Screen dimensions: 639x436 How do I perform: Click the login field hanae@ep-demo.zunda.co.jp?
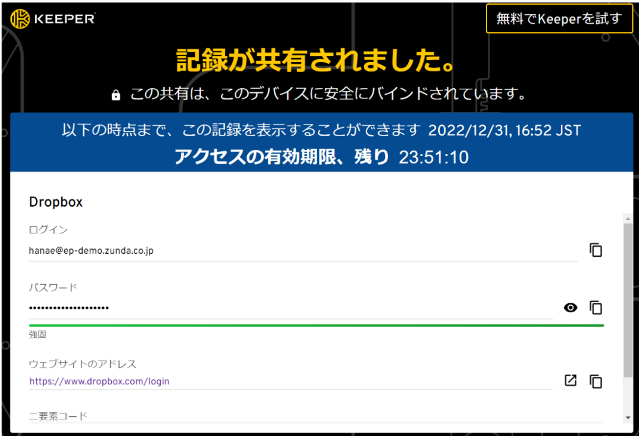click(x=304, y=250)
